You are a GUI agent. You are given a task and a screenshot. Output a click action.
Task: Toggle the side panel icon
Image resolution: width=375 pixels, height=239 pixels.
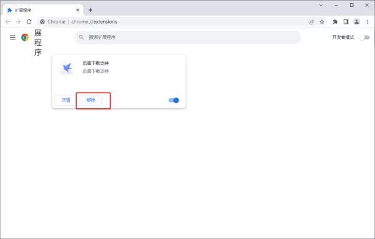pos(346,22)
